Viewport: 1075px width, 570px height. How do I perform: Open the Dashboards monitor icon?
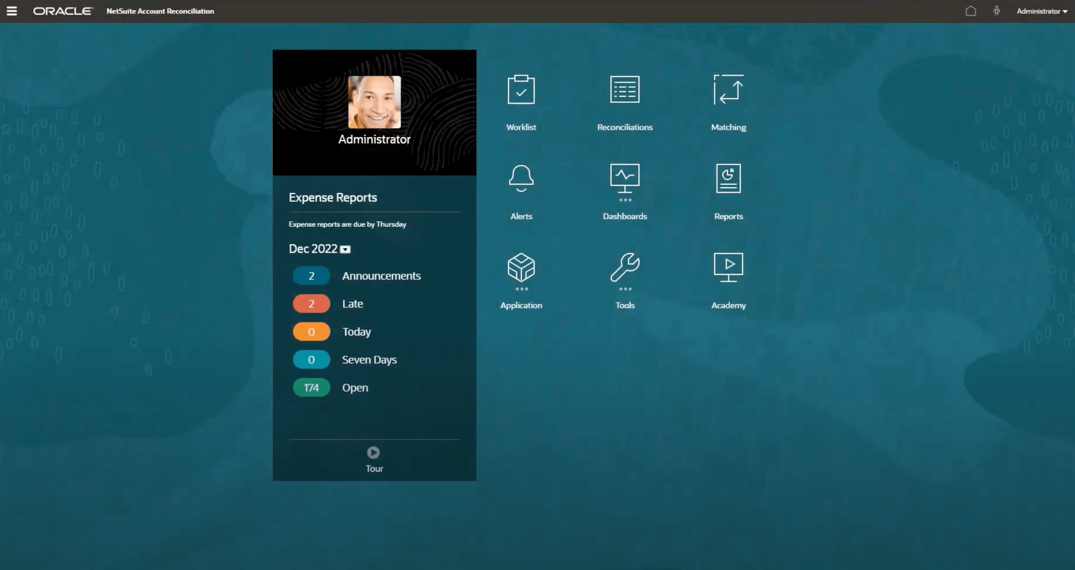coord(625,178)
